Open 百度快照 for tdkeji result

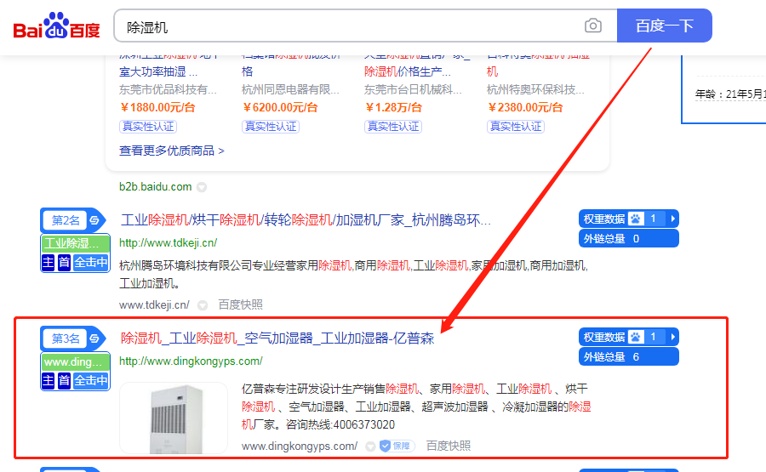240,304
